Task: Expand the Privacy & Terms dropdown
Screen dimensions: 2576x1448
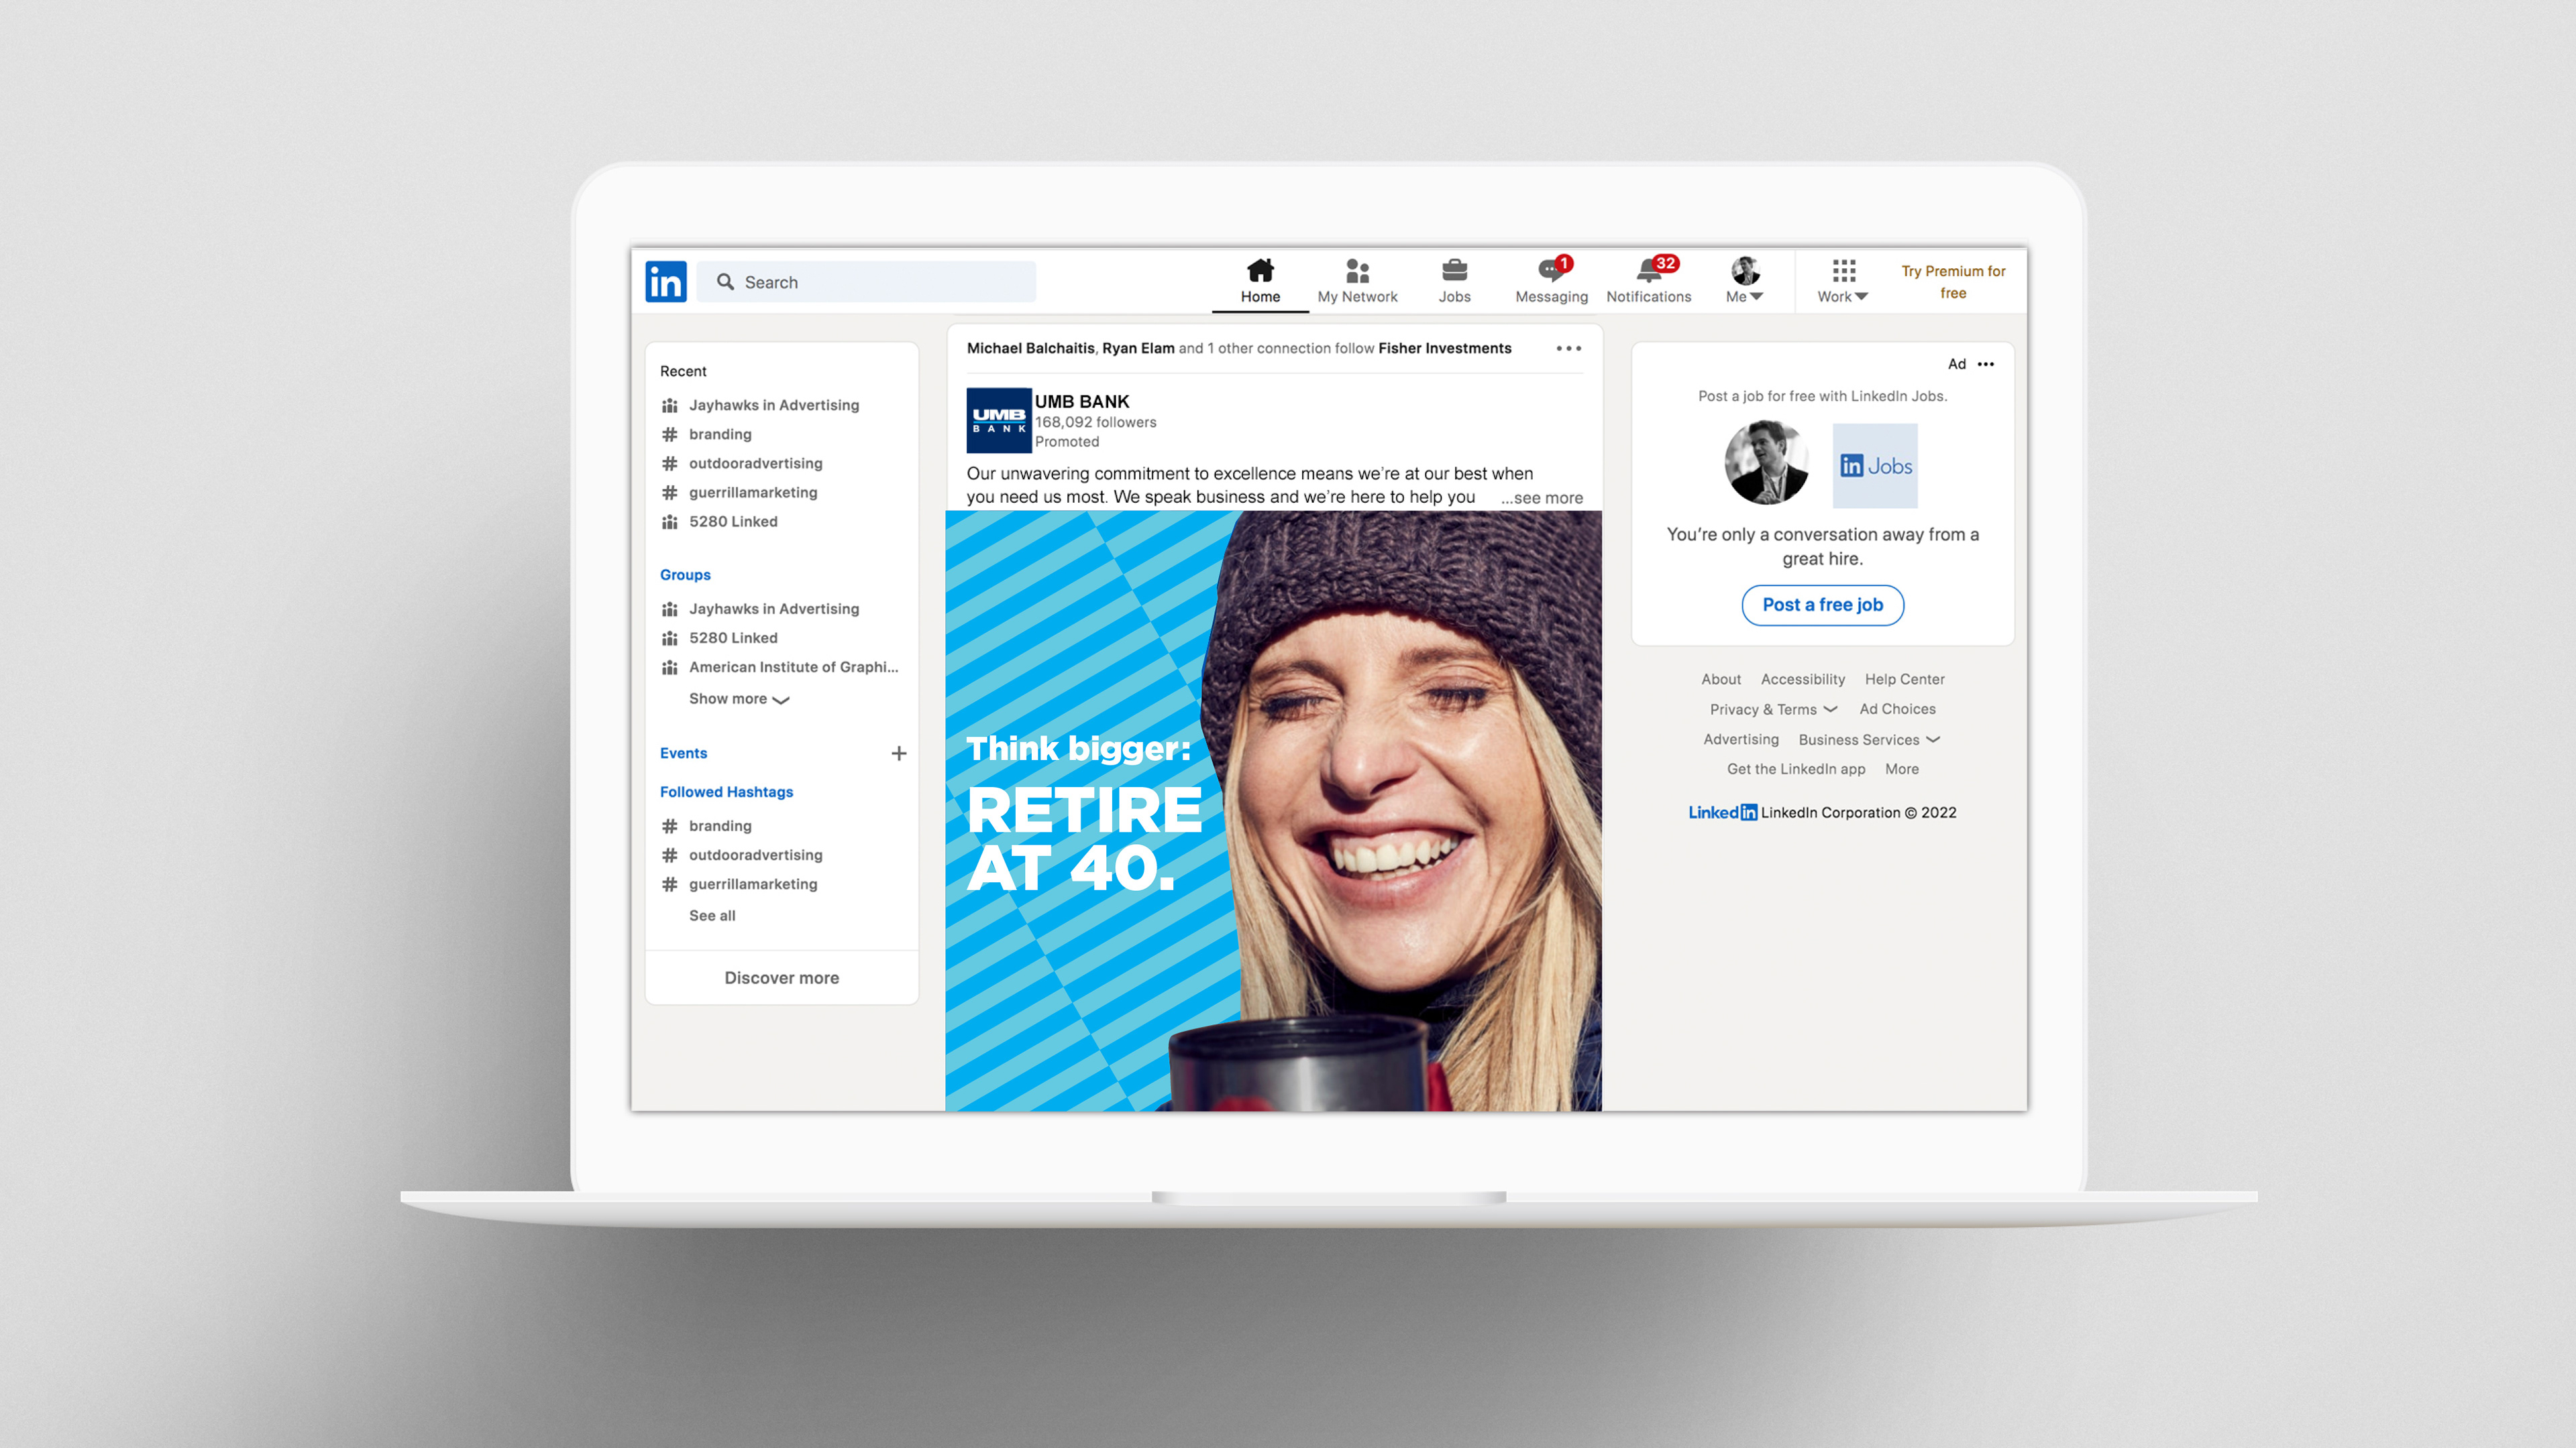Action: point(1773,709)
